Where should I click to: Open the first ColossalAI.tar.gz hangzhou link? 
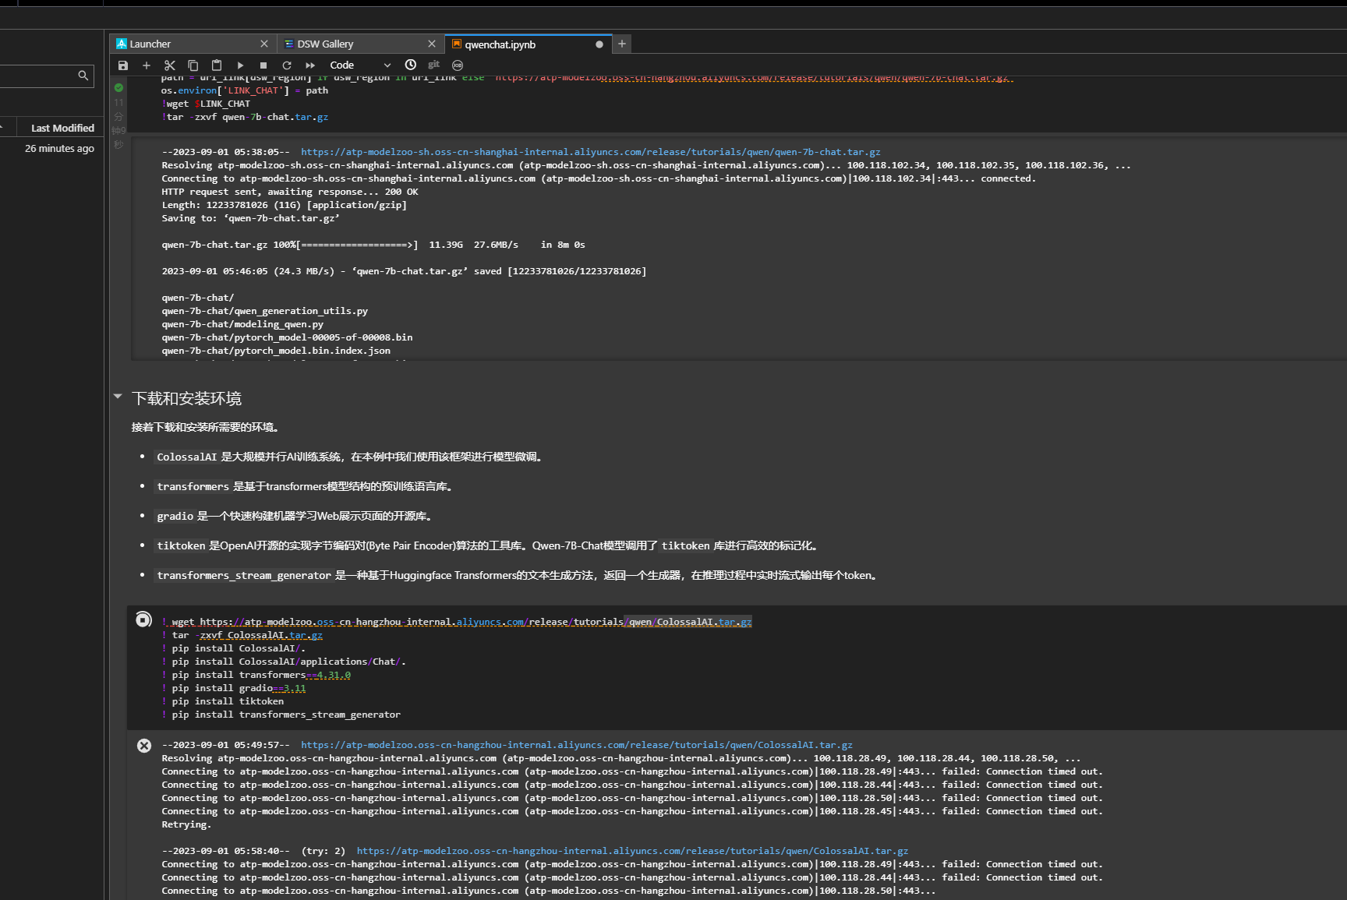pos(577,745)
